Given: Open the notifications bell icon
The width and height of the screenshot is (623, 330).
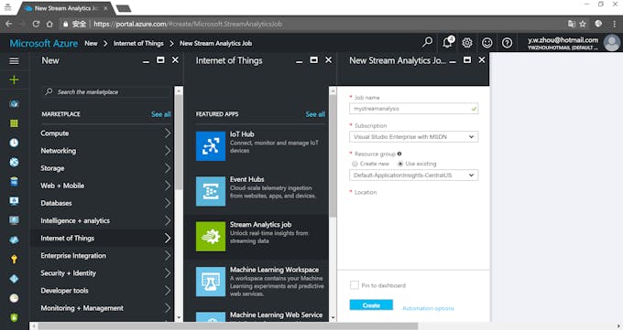Looking at the screenshot, I should point(447,42).
